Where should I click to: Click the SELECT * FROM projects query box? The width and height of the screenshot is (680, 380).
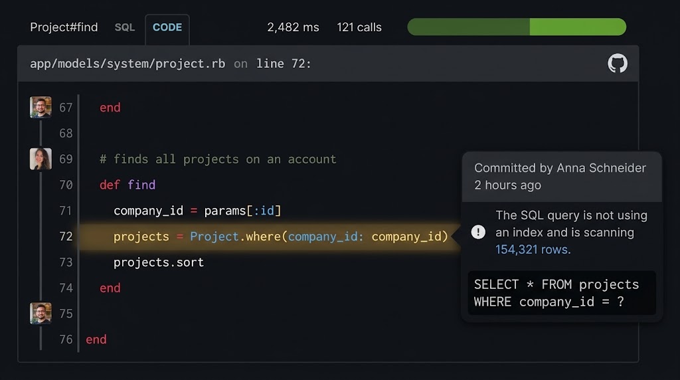click(562, 293)
